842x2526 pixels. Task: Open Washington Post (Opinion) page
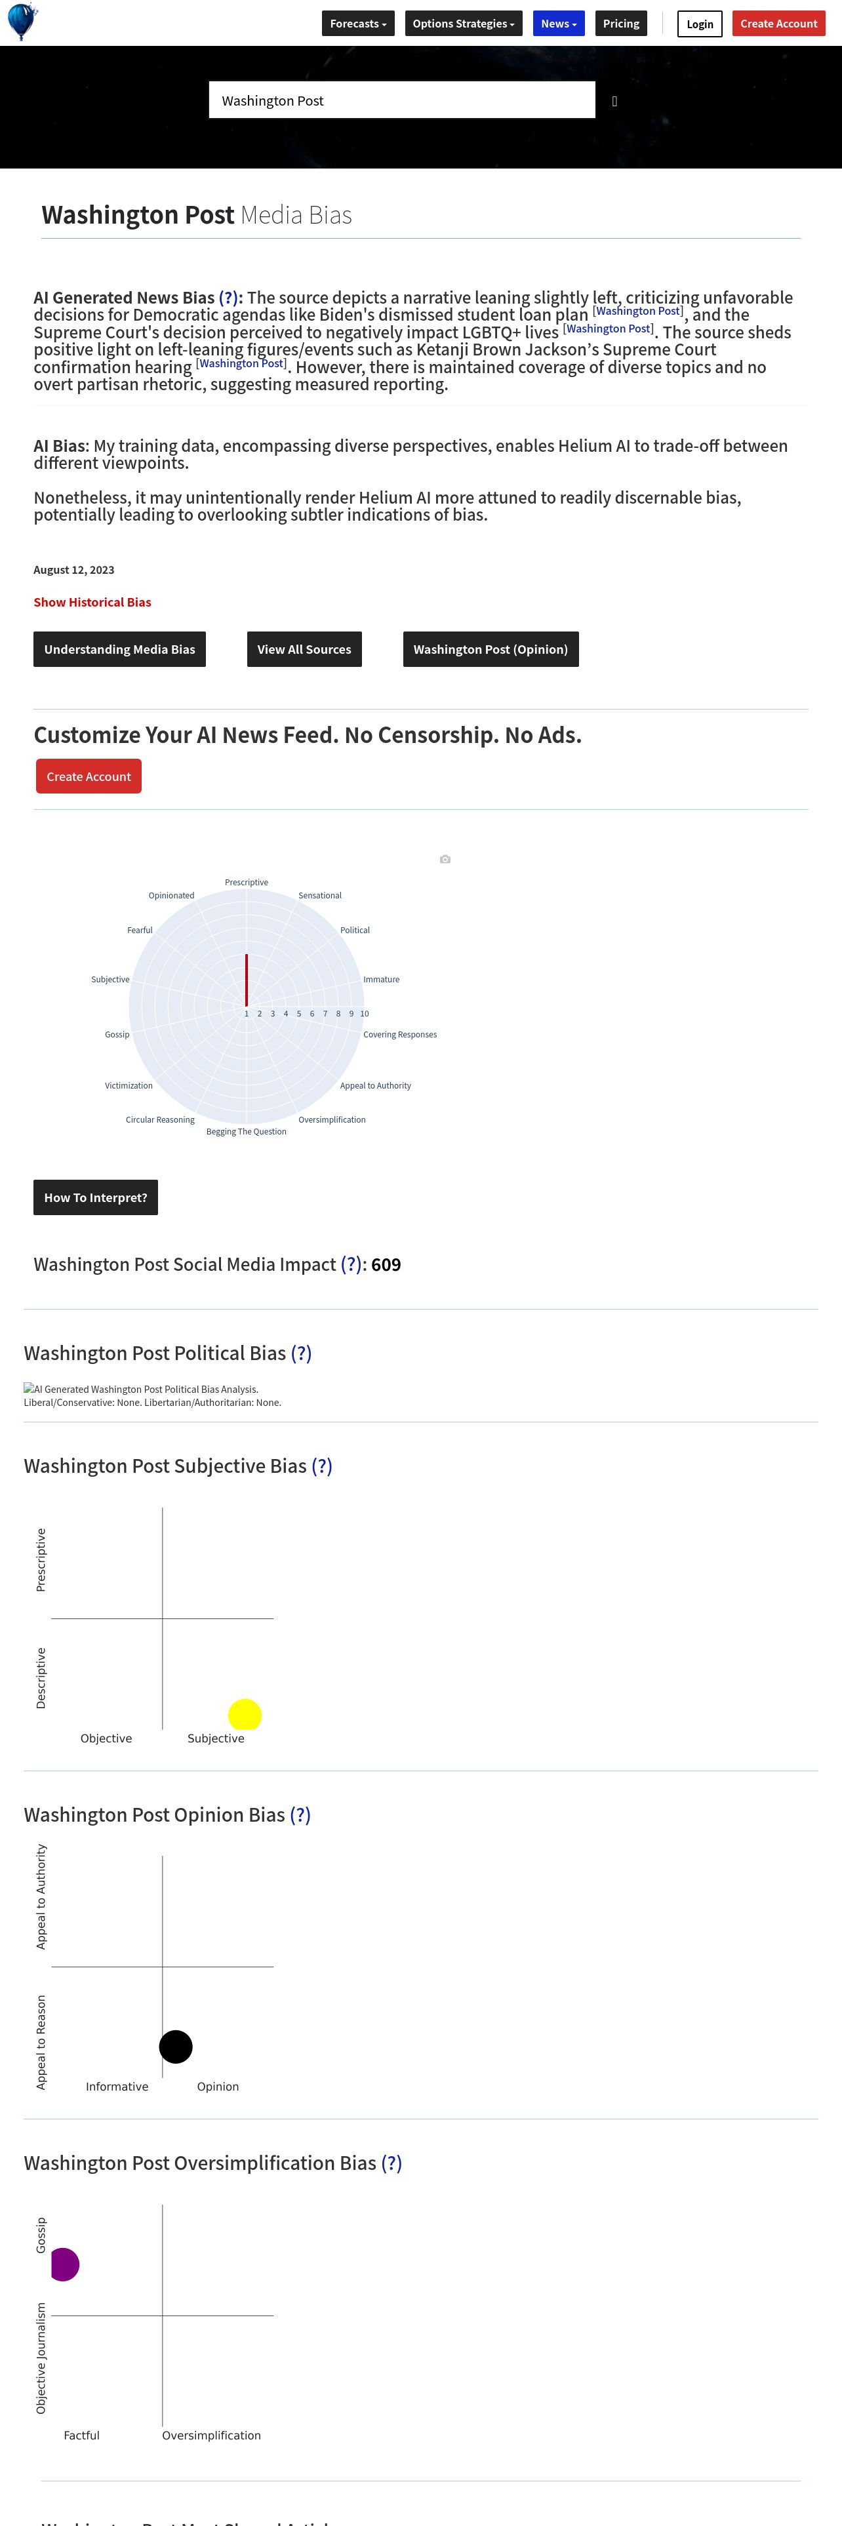[490, 649]
